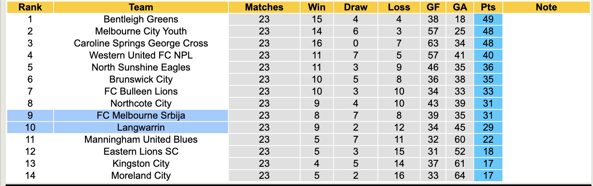Click the Rank column header
This screenshot has height=186, width=593.
pos(30,7)
